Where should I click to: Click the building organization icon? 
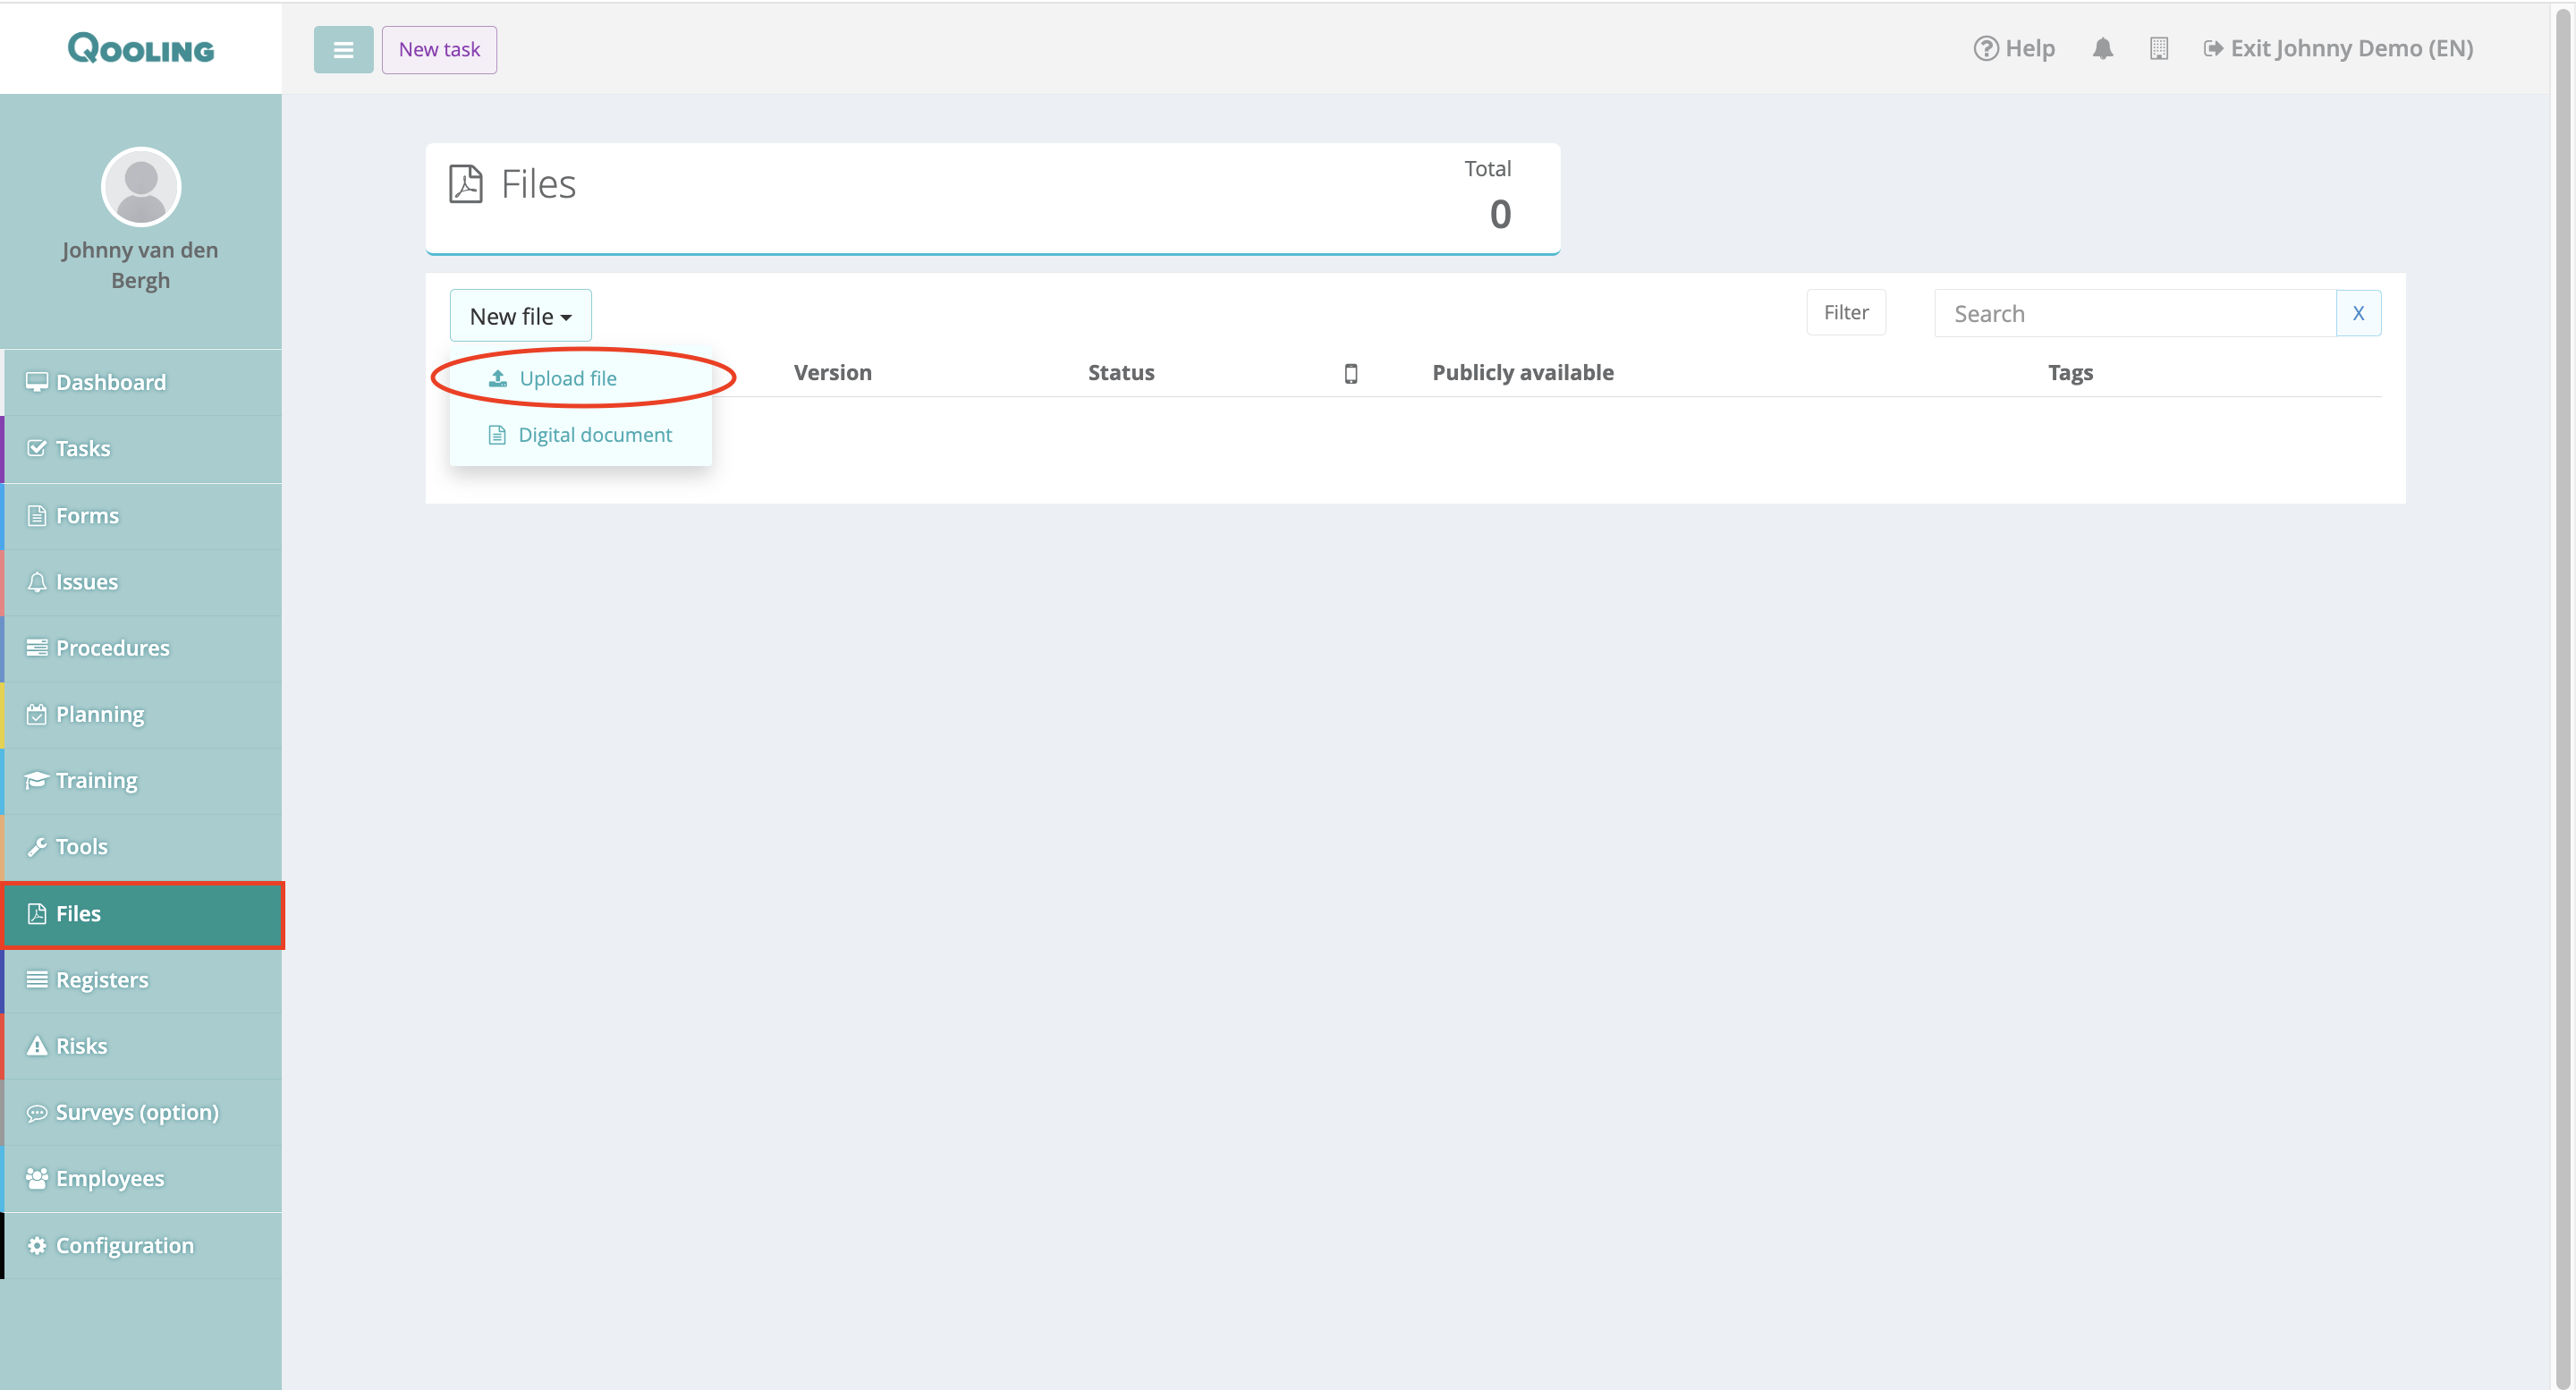pyautogui.click(x=2158, y=48)
